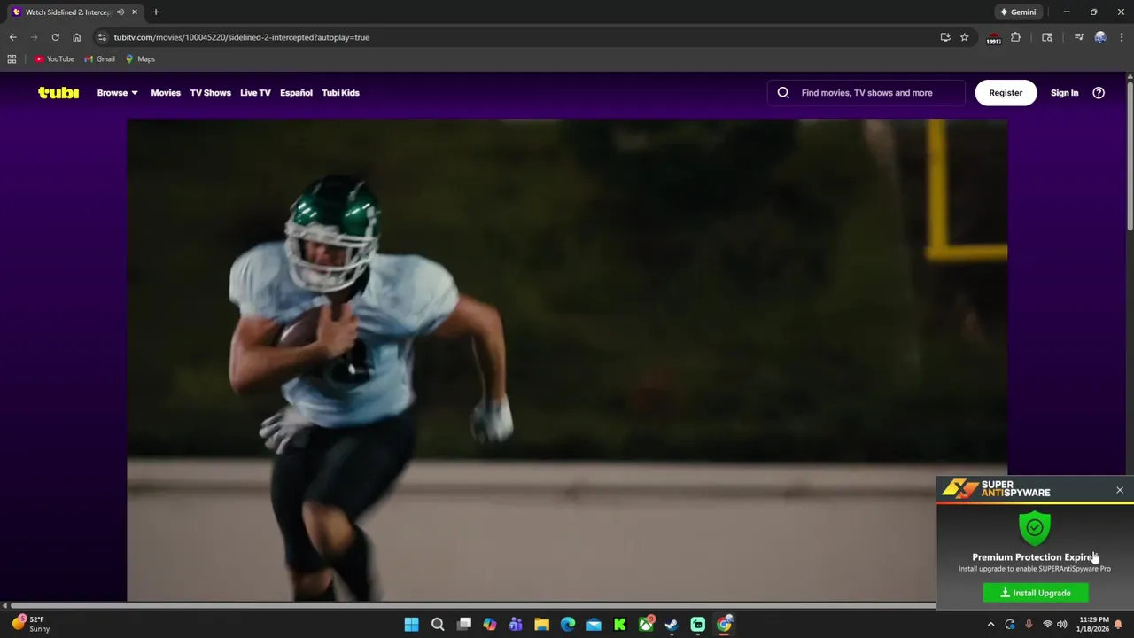Open the Windows Start menu
The image size is (1134, 638).
[x=411, y=624]
